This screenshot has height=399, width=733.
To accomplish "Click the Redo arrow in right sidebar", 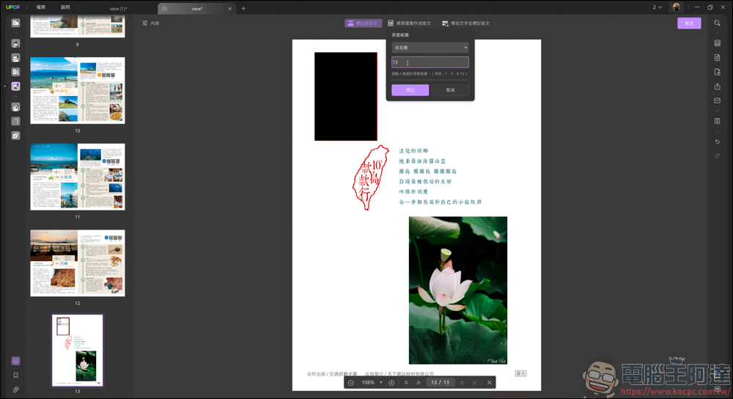I will [717, 155].
